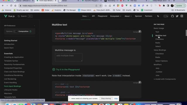Click the browser Update button
Image resolution: width=187 pixels, height=105 pixels.
pyautogui.click(x=180, y=6)
